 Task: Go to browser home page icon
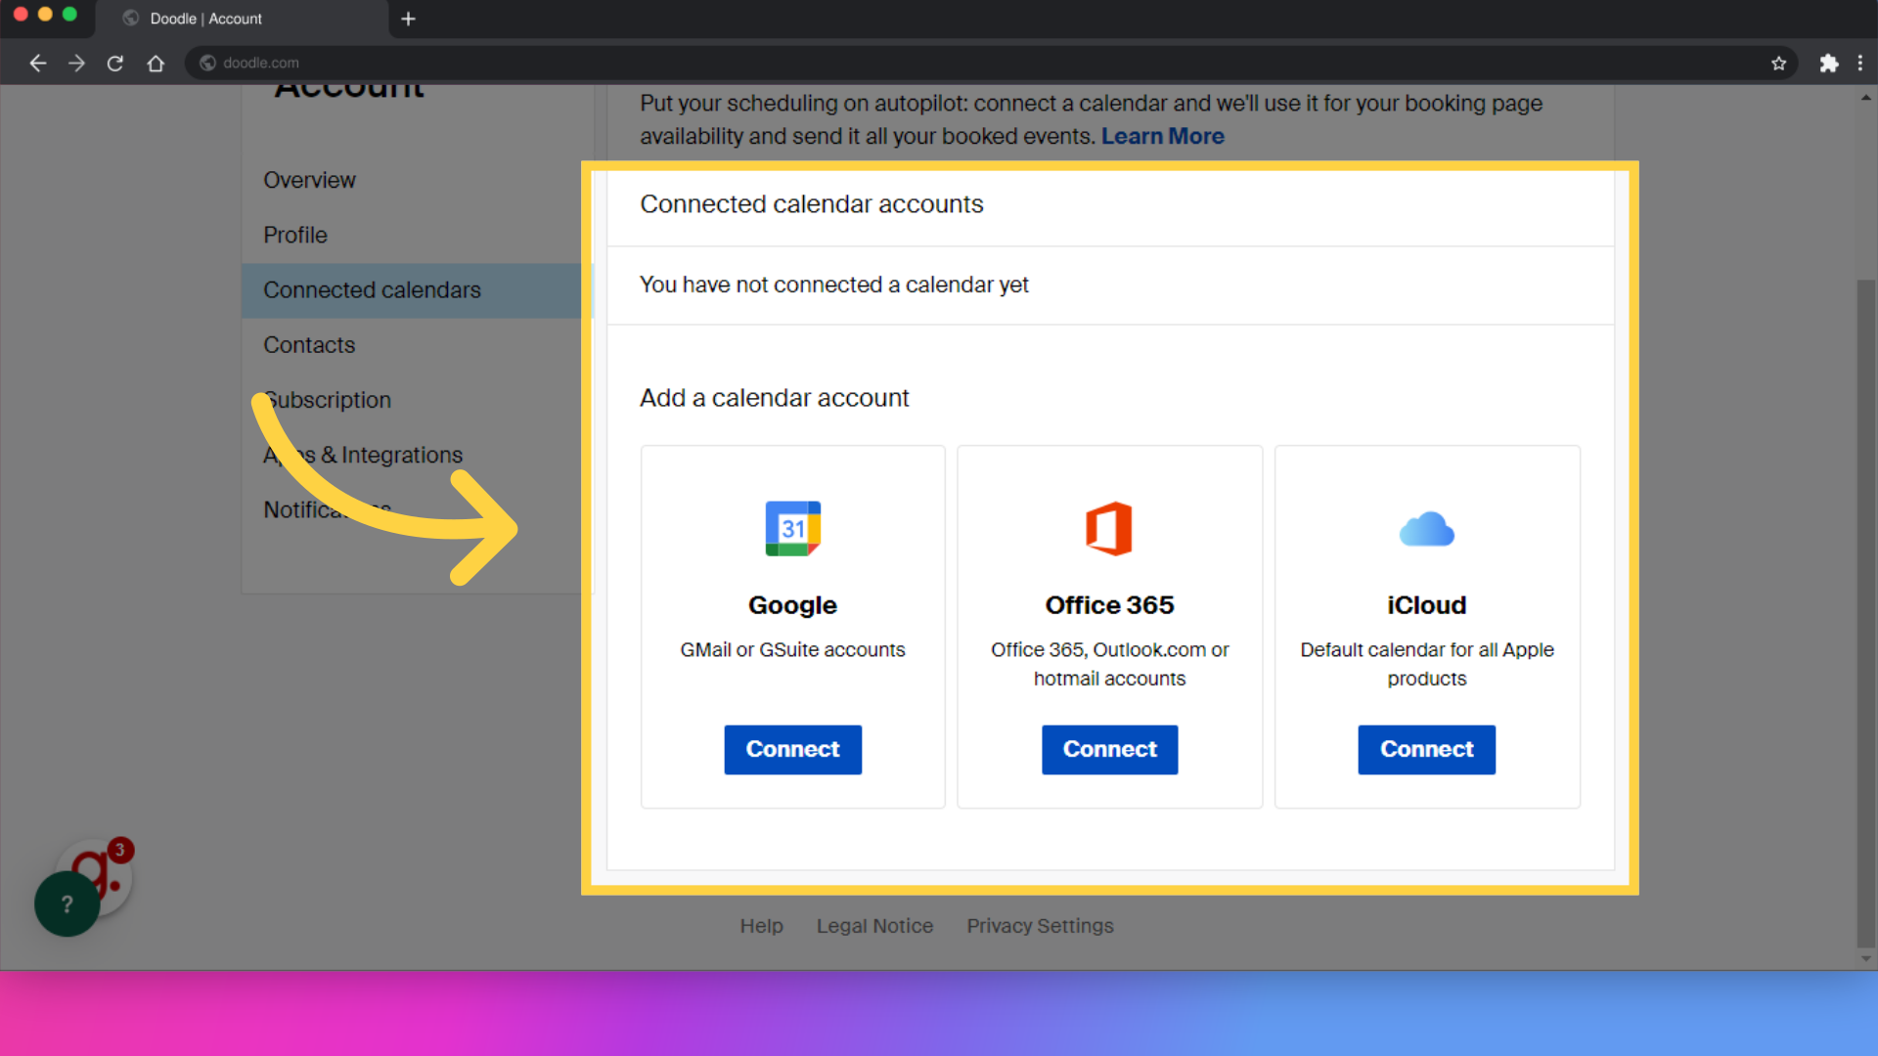[156, 64]
